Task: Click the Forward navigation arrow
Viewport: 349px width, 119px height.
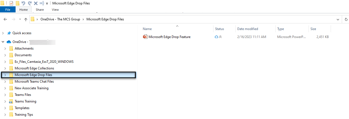Action: coord(13,19)
